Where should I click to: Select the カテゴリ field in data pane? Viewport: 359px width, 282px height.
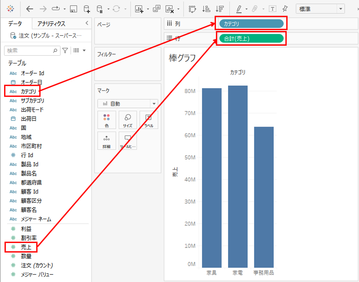(28, 92)
